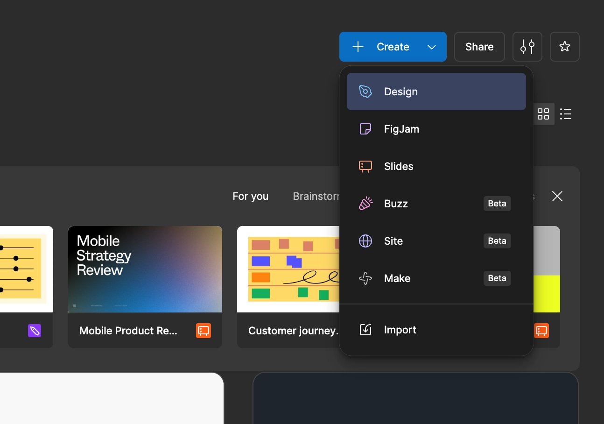The image size is (604, 424).
Task: Click the FigJam sticky note icon
Action: 365,129
